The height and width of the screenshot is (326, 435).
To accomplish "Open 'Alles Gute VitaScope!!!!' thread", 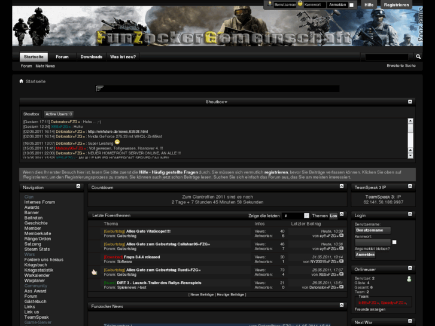I will [148, 231].
